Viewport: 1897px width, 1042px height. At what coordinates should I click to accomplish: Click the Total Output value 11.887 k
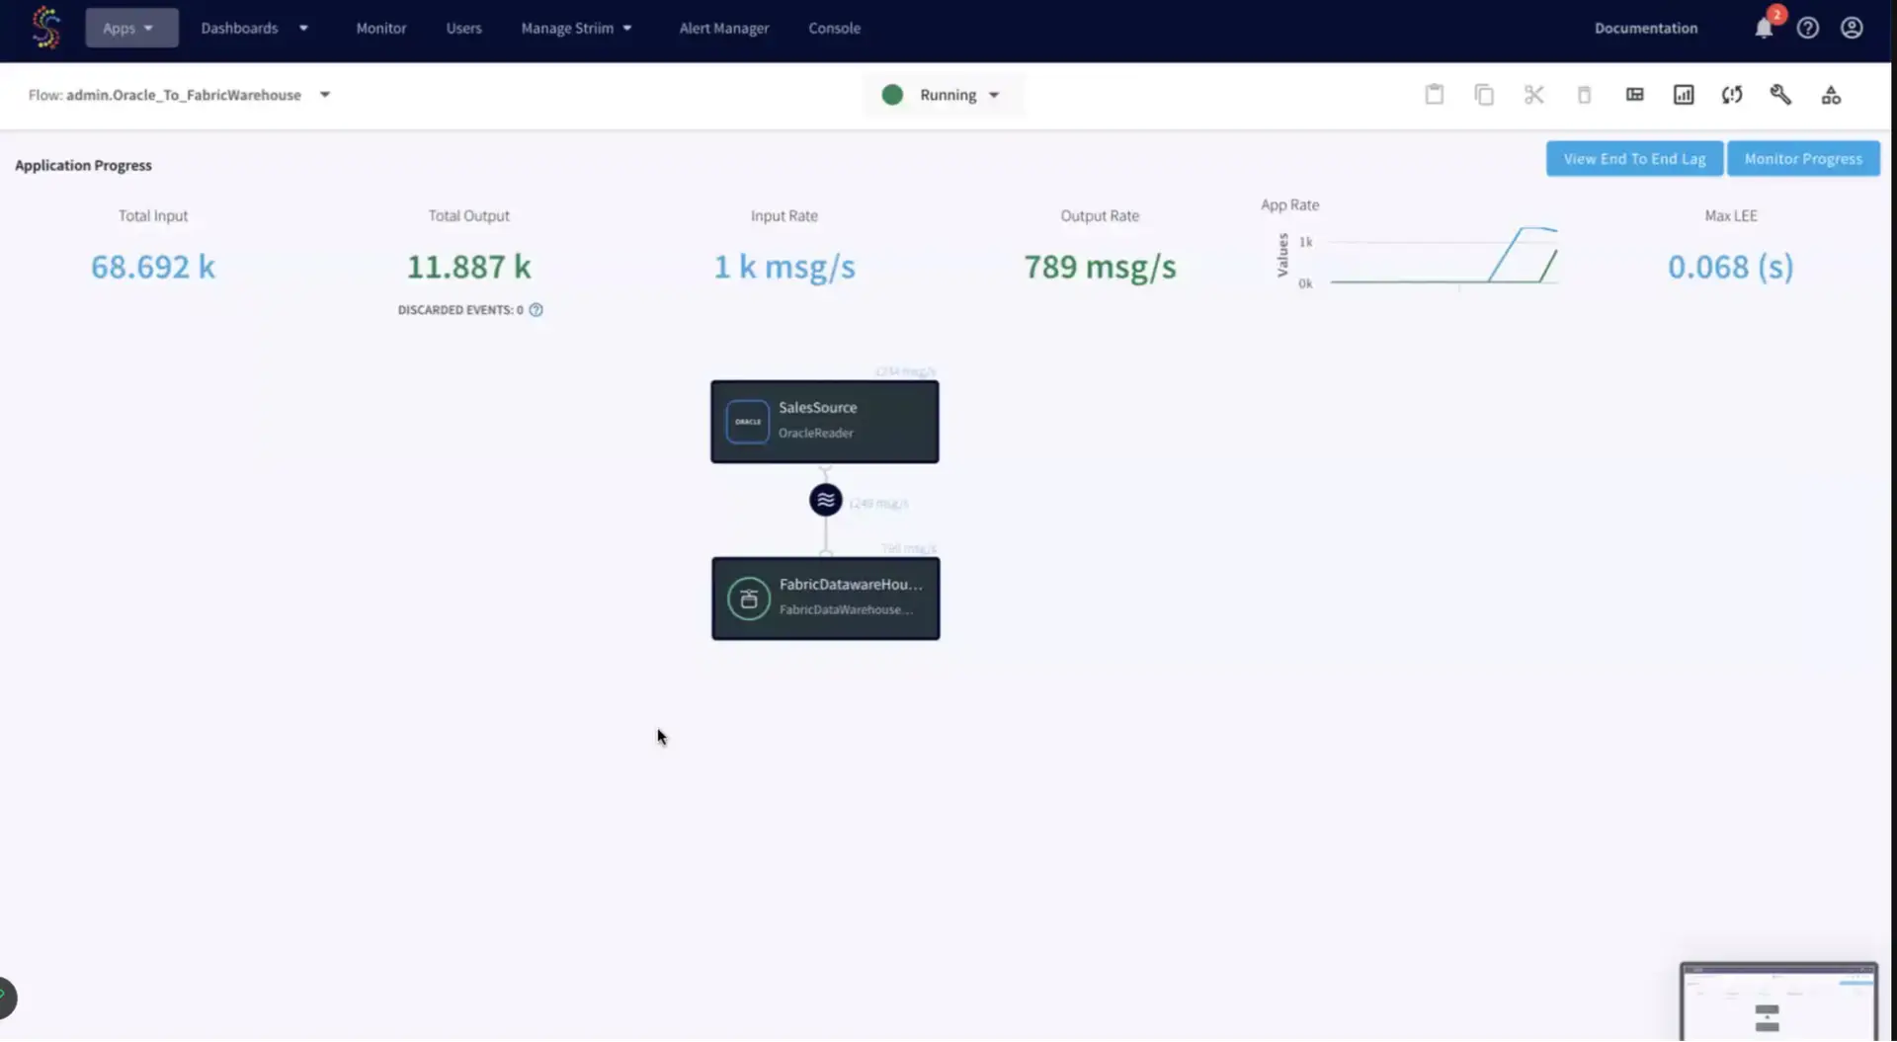(x=469, y=267)
